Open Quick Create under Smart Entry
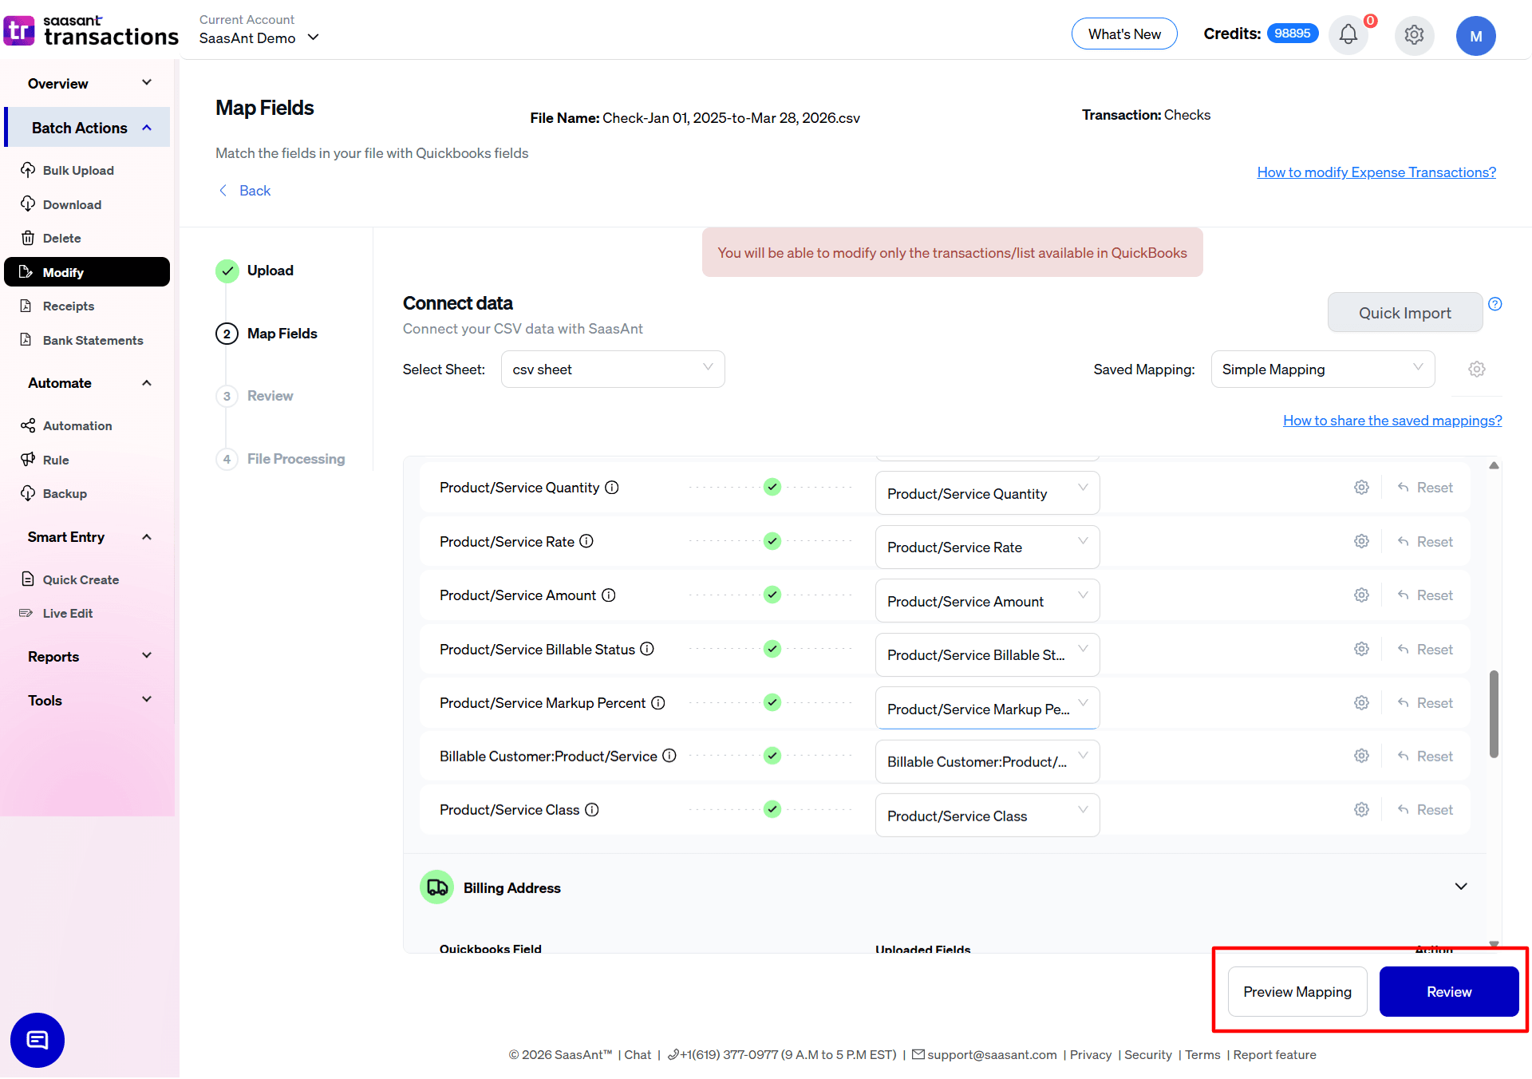This screenshot has height=1079, width=1532. (x=80, y=579)
